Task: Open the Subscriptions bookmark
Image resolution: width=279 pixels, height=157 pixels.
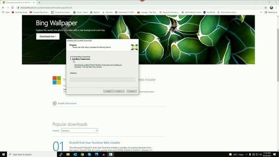Action: (x=227, y=12)
